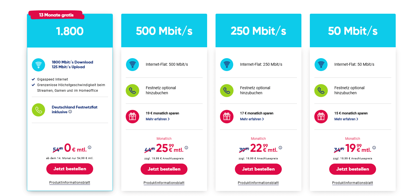Click the WiFi icon in the 50 Mbit/s plan

tap(321, 65)
